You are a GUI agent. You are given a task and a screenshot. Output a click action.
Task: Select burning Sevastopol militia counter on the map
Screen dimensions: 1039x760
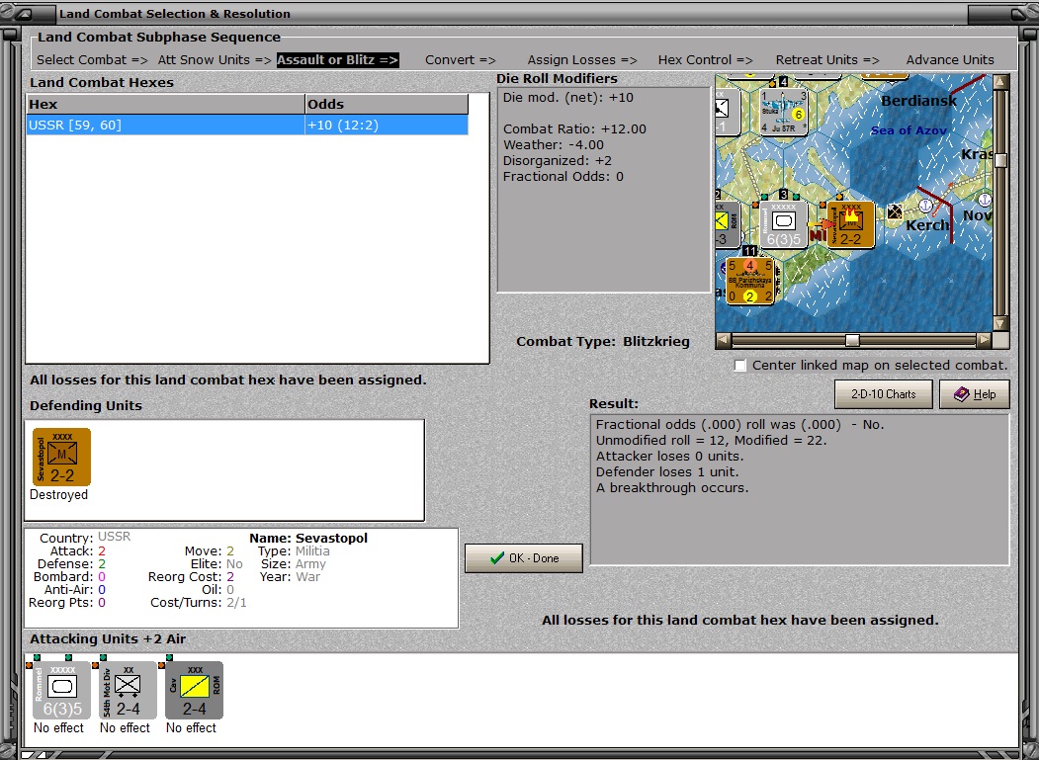(x=850, y=224)
